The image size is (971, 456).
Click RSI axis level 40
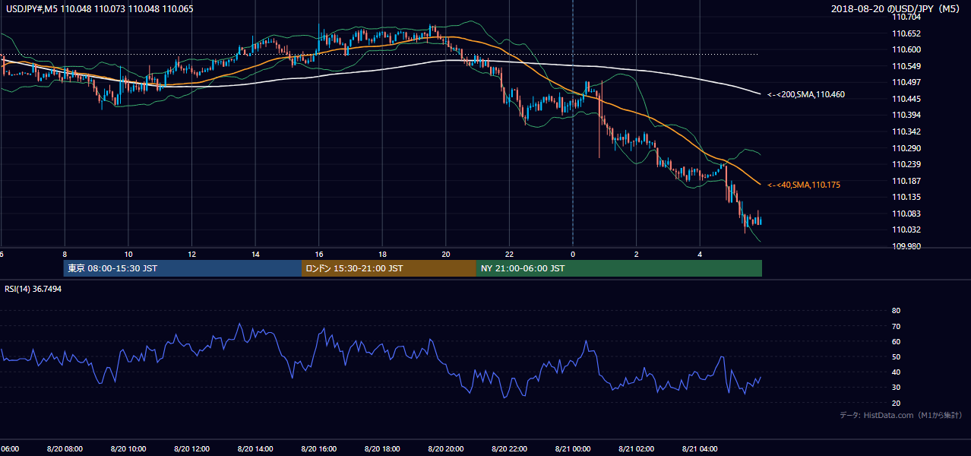[896, 372]
